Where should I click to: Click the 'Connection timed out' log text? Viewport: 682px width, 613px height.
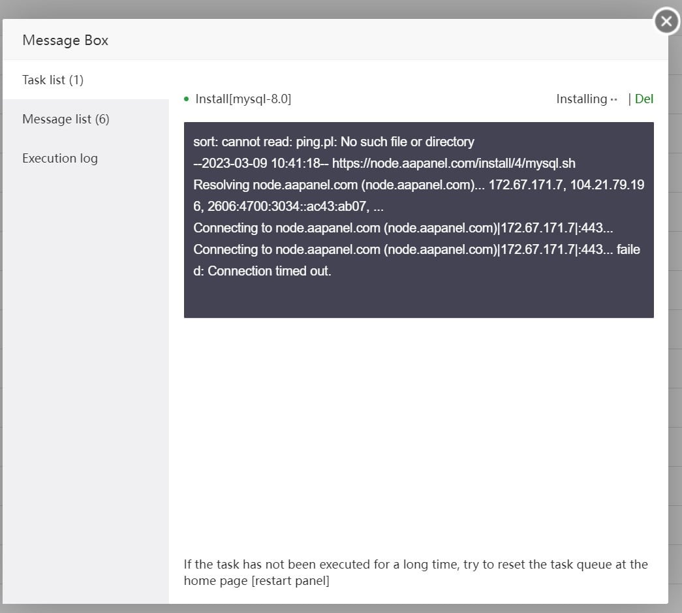pyautogui.click(x=269, y=271)
